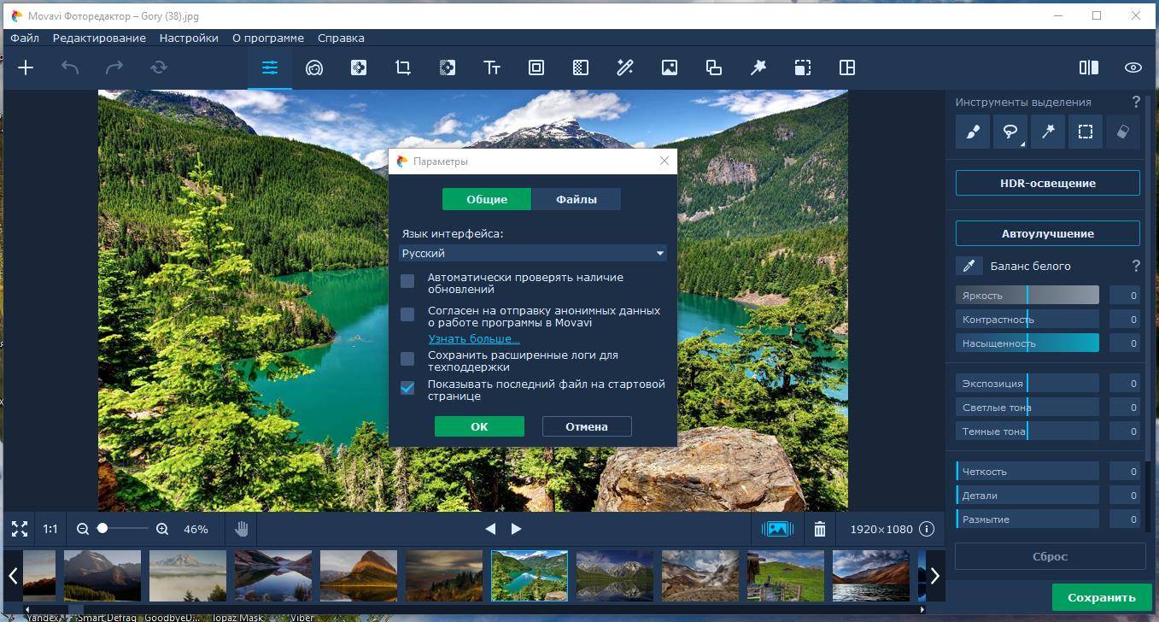The height and width of the screenshot is (622, 1159).
Task: Select the Text tool icon
Action: tap(492, 67)
